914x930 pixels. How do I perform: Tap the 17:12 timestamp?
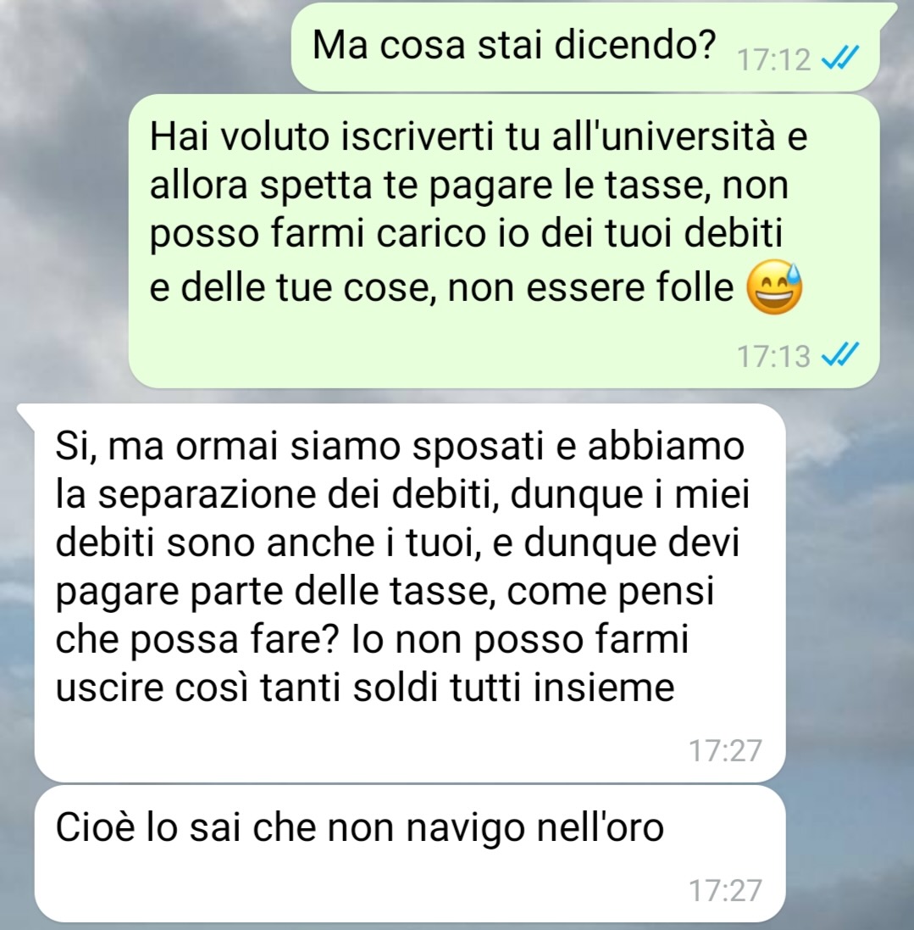[773, 59]
